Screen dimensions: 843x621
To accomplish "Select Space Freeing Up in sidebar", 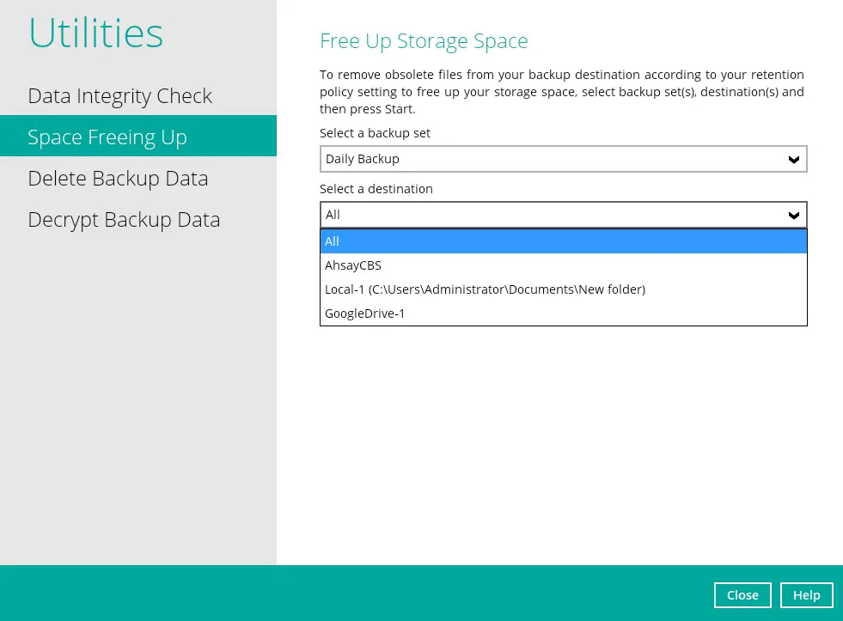I will tap(107, 137).
